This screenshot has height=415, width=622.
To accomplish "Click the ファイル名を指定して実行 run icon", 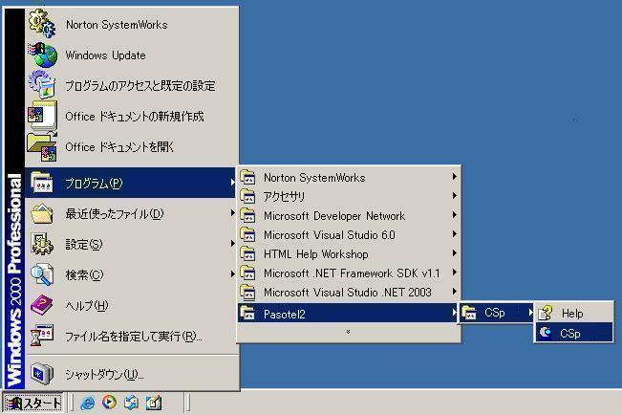I will 42,336.
